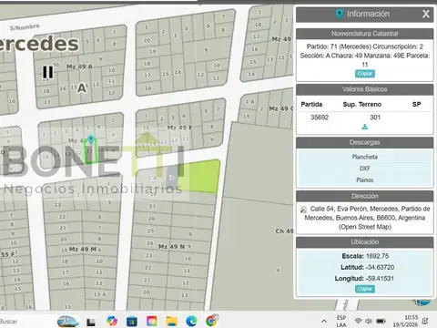Open the notifications bell in tray

point(425,321)
